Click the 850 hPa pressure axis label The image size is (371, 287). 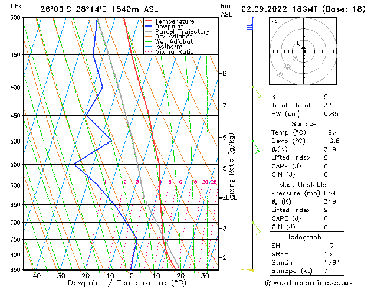click(x=17, y=270)
